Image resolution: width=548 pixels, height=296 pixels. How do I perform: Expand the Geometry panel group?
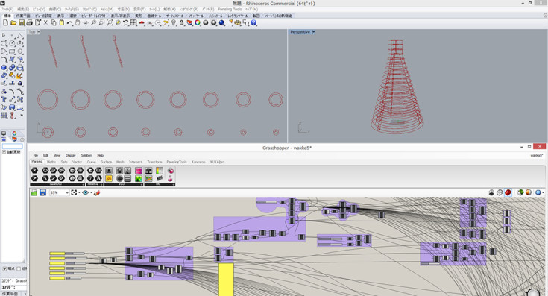coord(84,184)
